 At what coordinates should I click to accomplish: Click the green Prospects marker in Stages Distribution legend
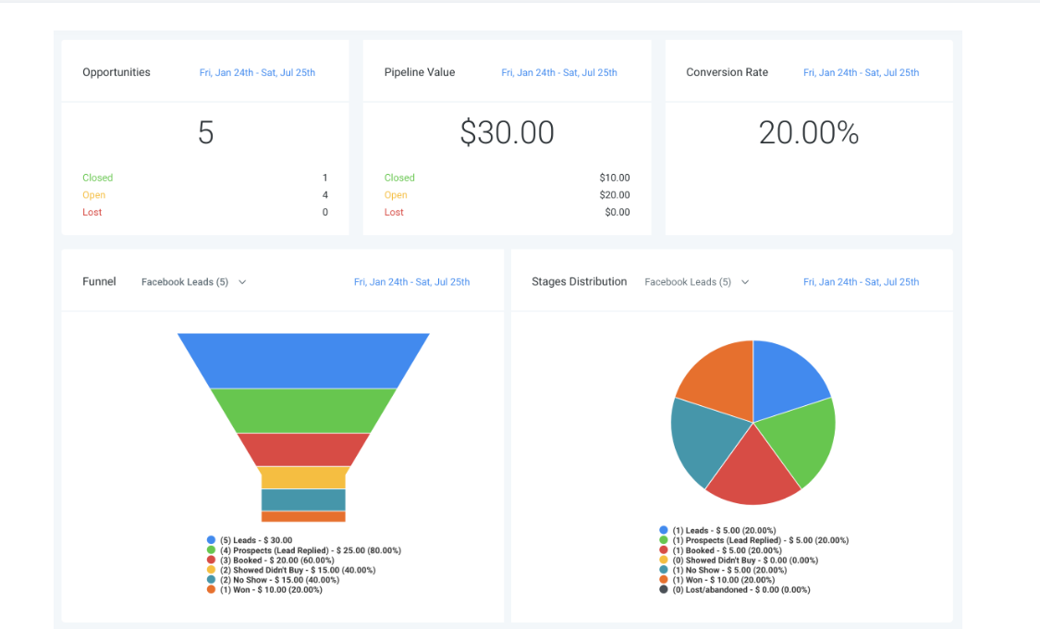click(x=663, y=539)
